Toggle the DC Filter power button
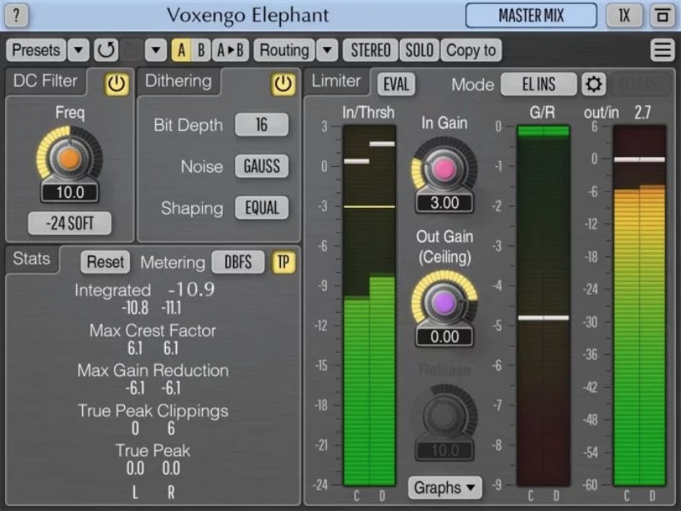 pyautogui.click(x=117, y=83)
